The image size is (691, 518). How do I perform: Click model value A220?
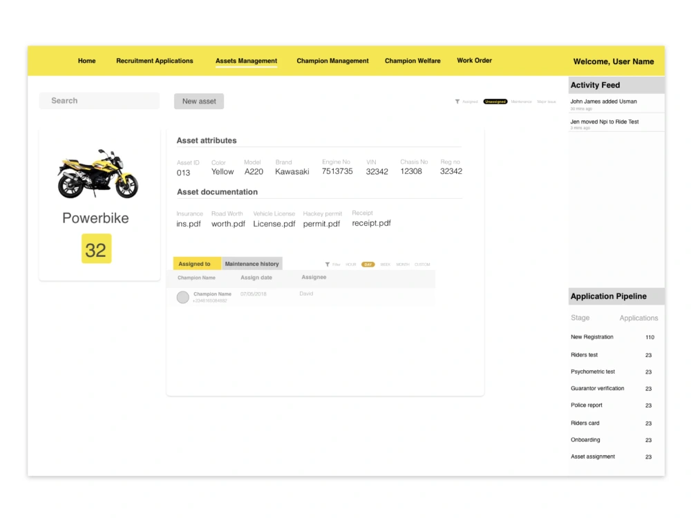coord(254,172)
